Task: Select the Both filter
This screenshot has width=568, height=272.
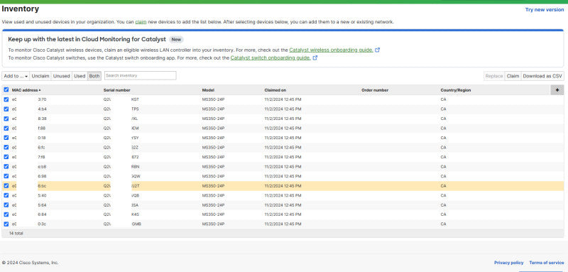Action: click(x=94, y=76)
